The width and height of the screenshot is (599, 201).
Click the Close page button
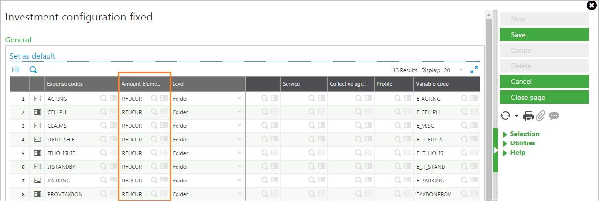[x=544, y=97]
